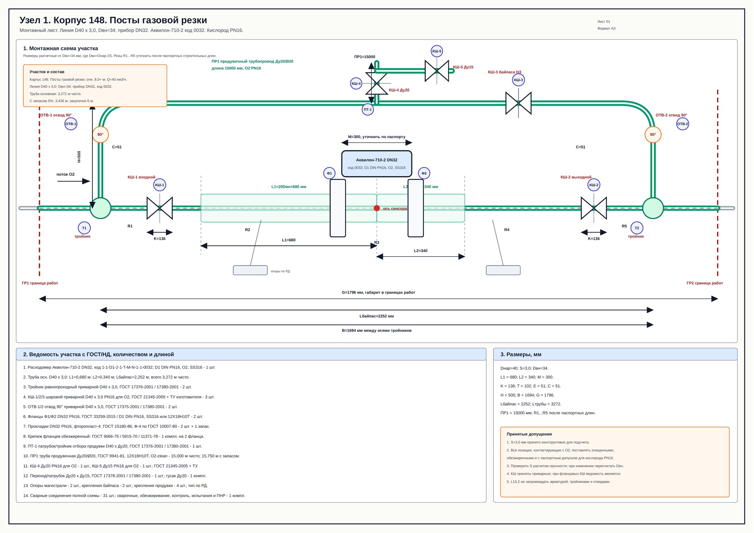Click the right orange 90° elbow marker

[x=653, y=135]
